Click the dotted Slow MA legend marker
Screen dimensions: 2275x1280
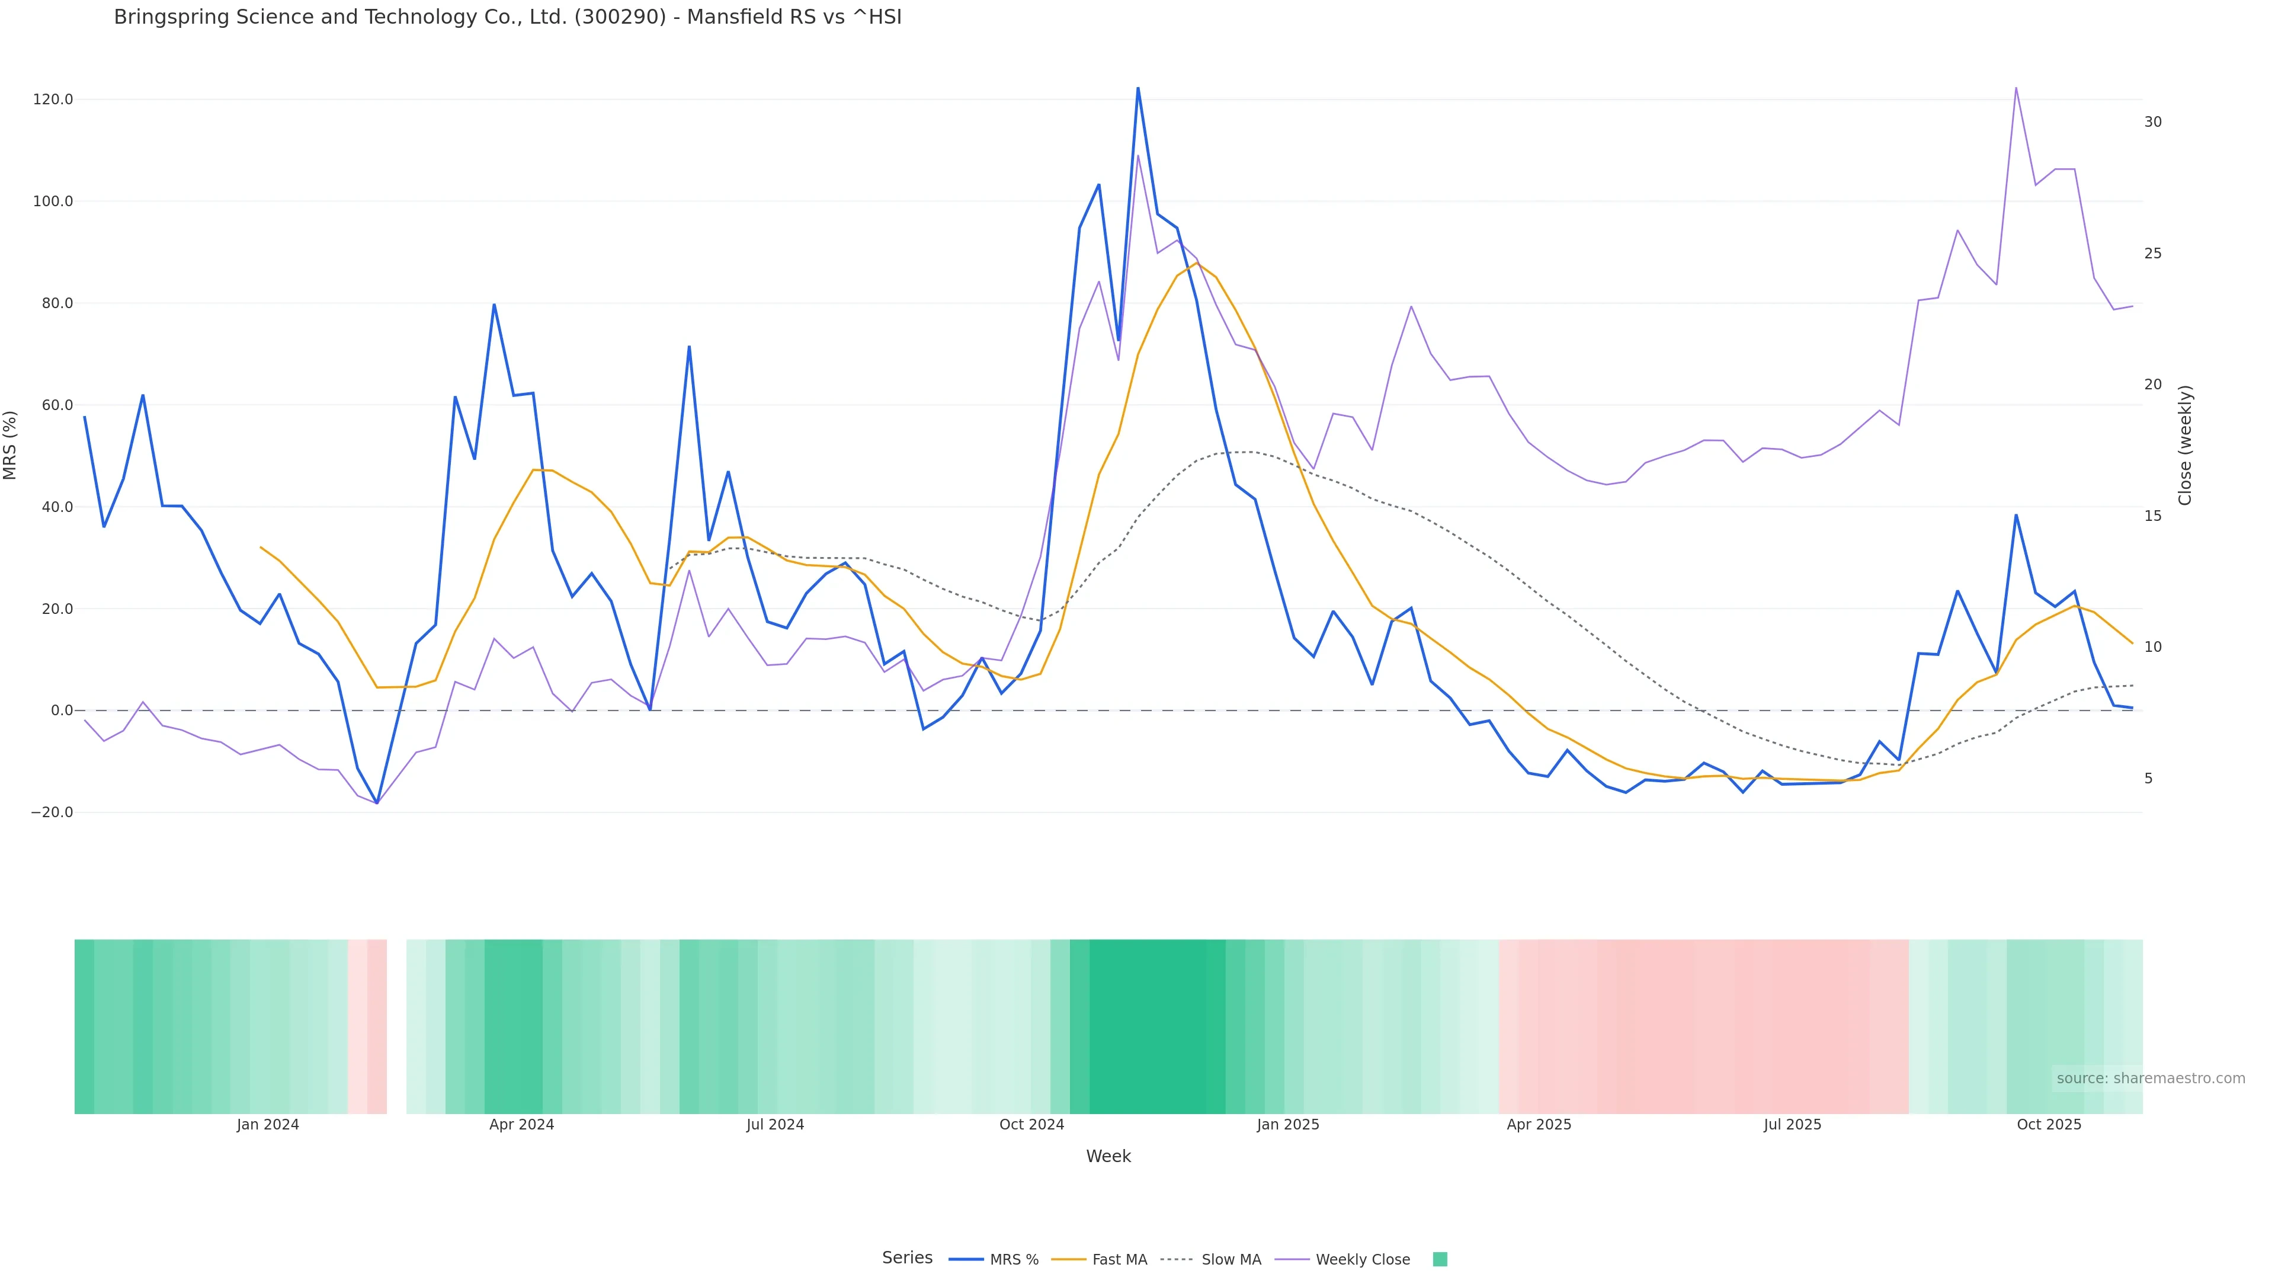coord(1177,1260)
